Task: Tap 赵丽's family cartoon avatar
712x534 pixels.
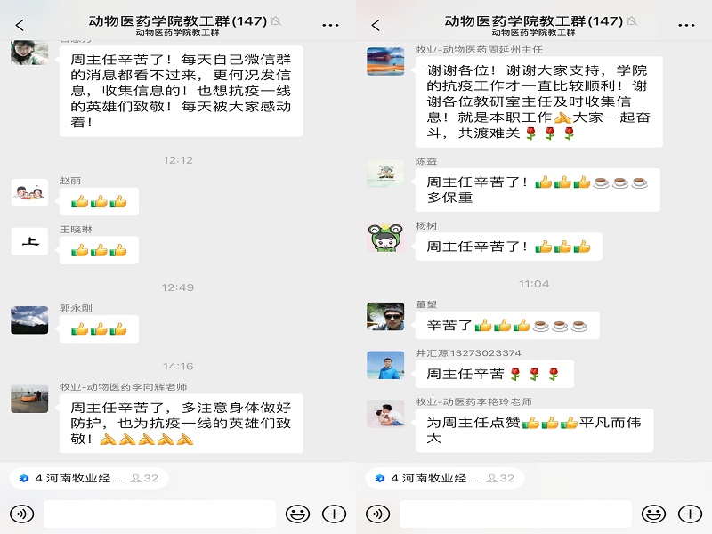Action: [x=29, y=193]
